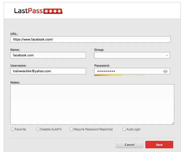The image size is (183, 152).
Task: Click the Password field
Action: [132, 71]
